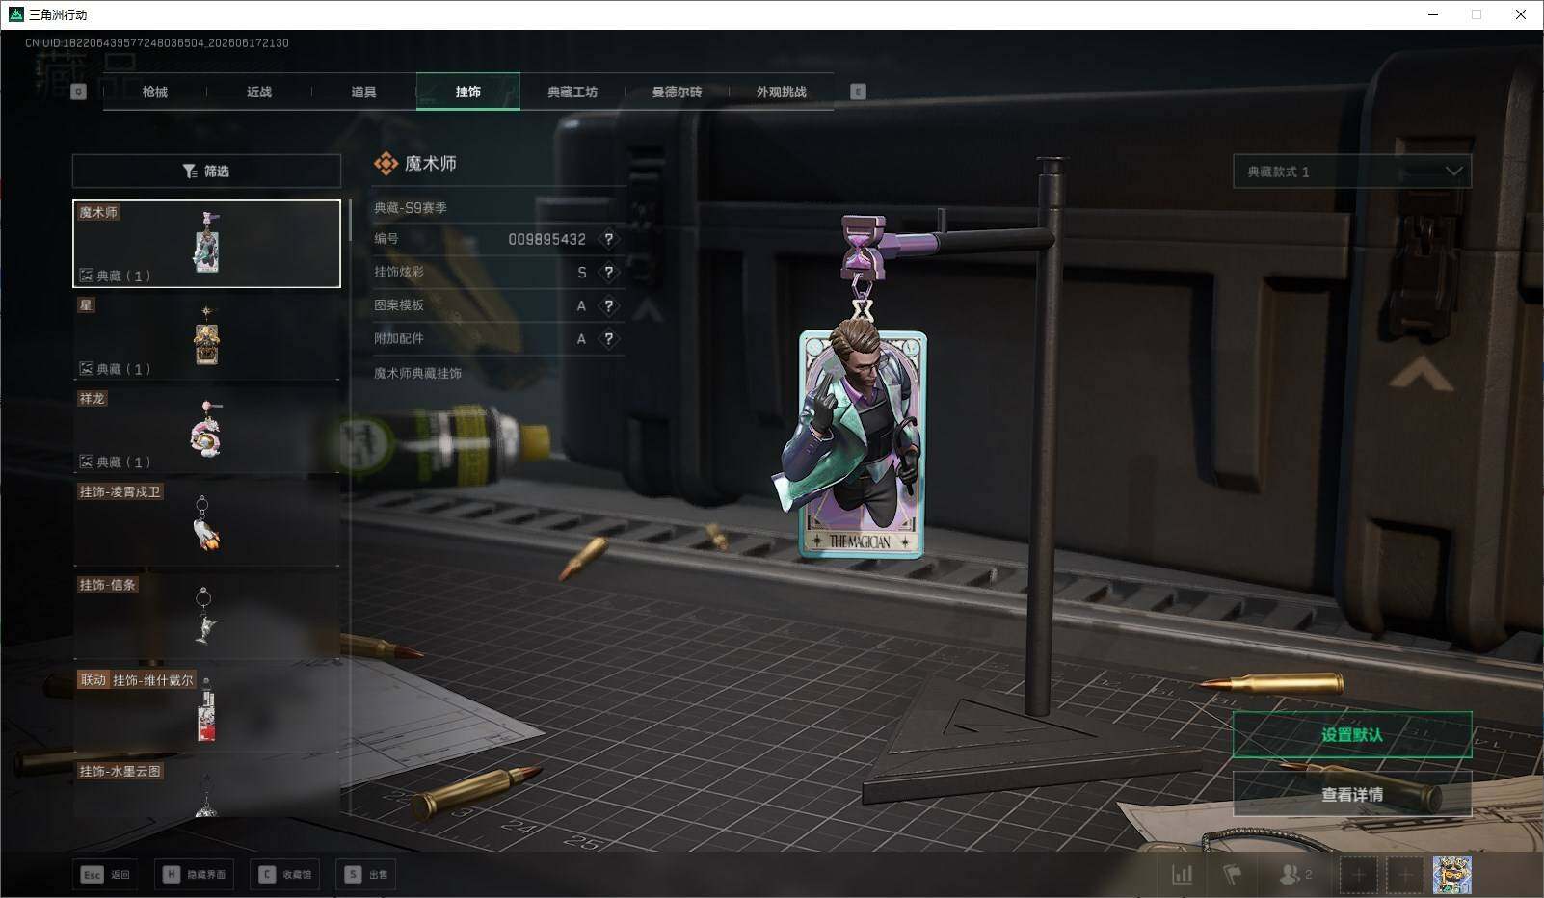This screenshot has height=898, width=1544.
Task: Minimize the 三角洲行动 window
Action: (1433, 14)
